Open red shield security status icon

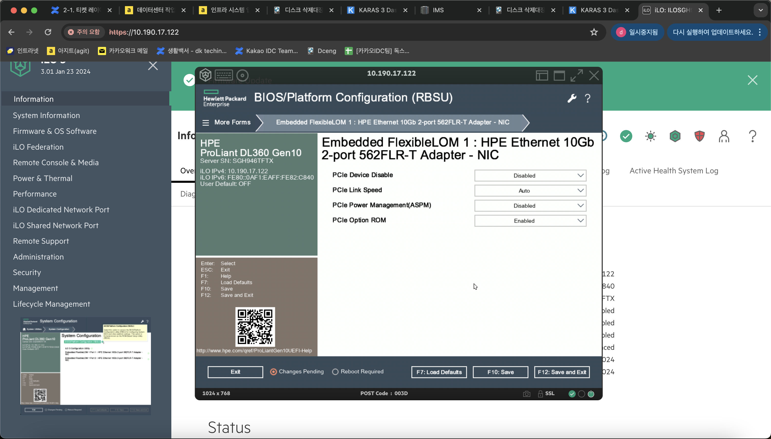point(699,136)
